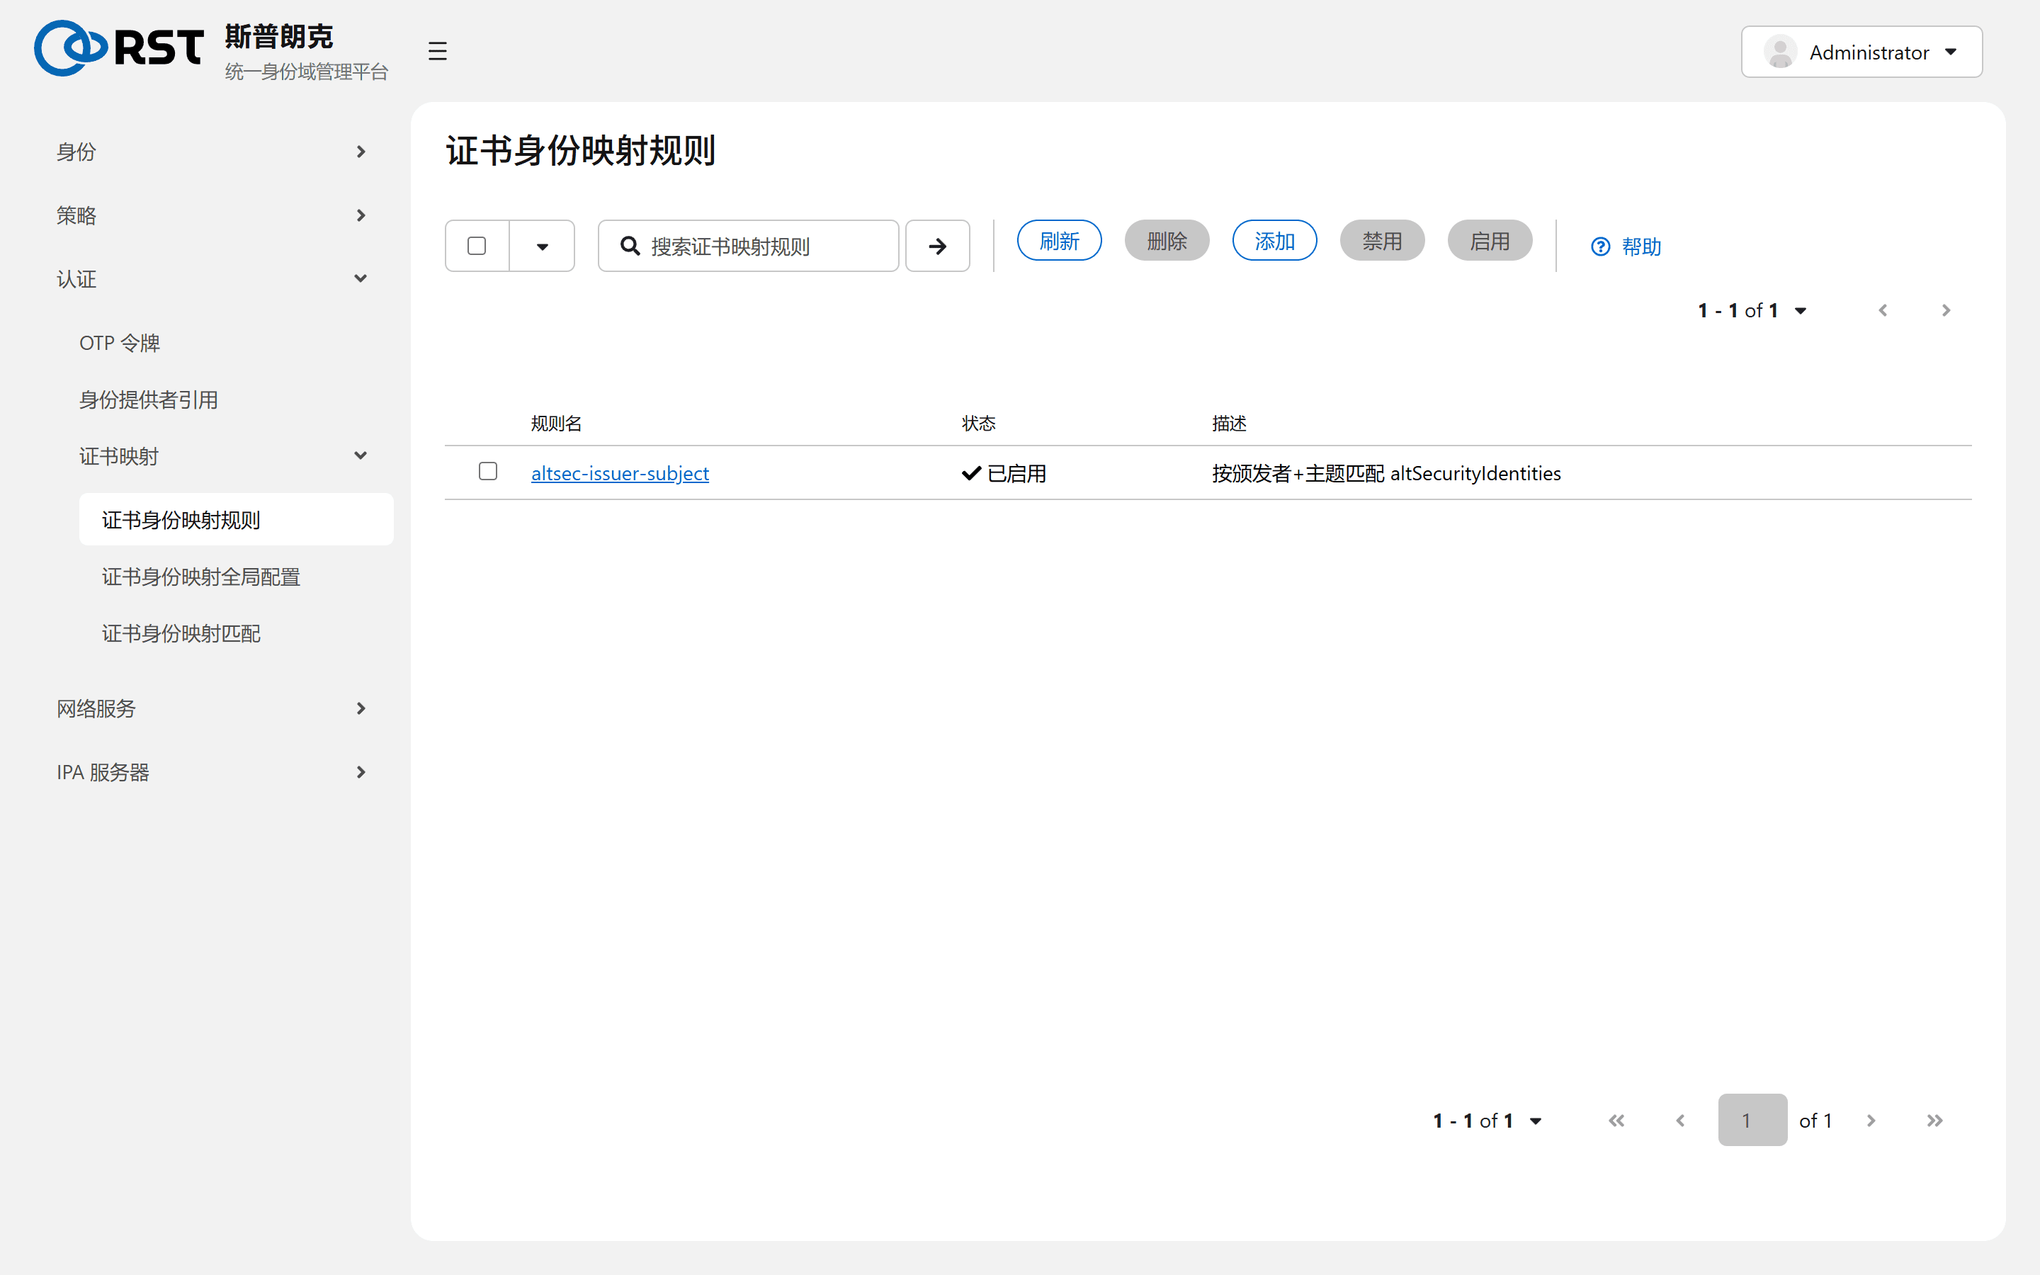Click the 添加 button

tap(1274, 241)
